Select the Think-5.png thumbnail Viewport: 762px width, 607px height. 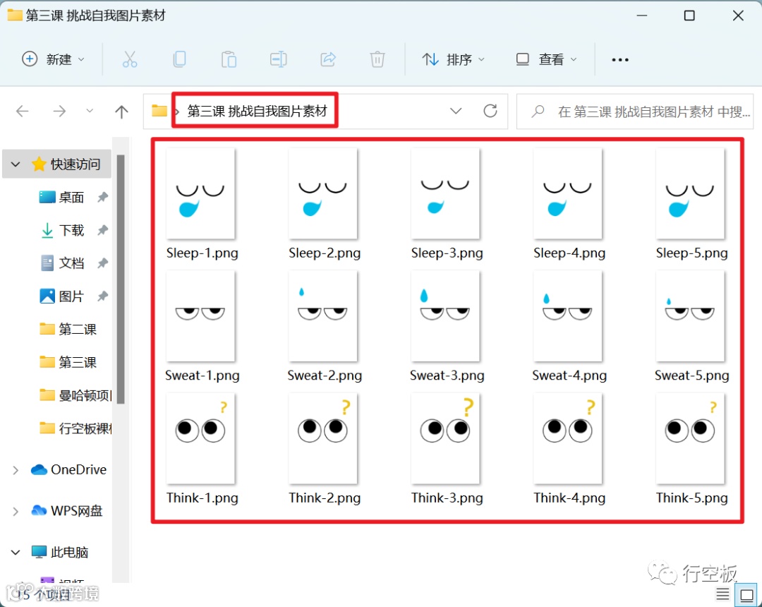coord(691,438)
